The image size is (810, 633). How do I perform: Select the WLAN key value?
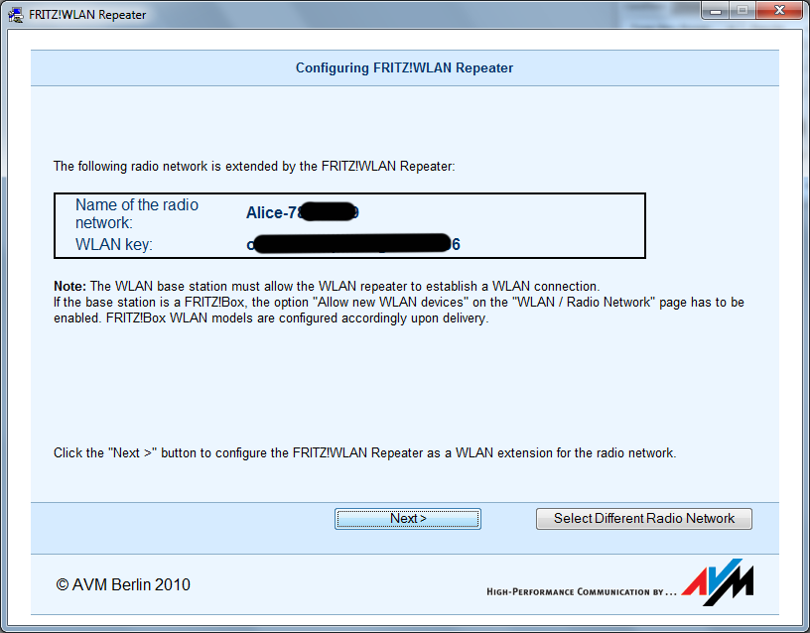pos(352,244)
